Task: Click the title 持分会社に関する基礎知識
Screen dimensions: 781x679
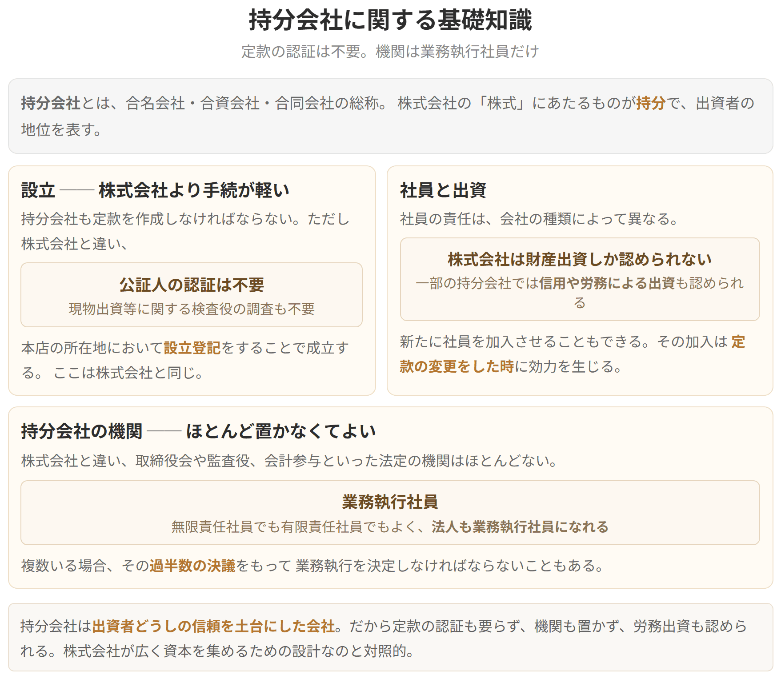Action: point(390,20)
